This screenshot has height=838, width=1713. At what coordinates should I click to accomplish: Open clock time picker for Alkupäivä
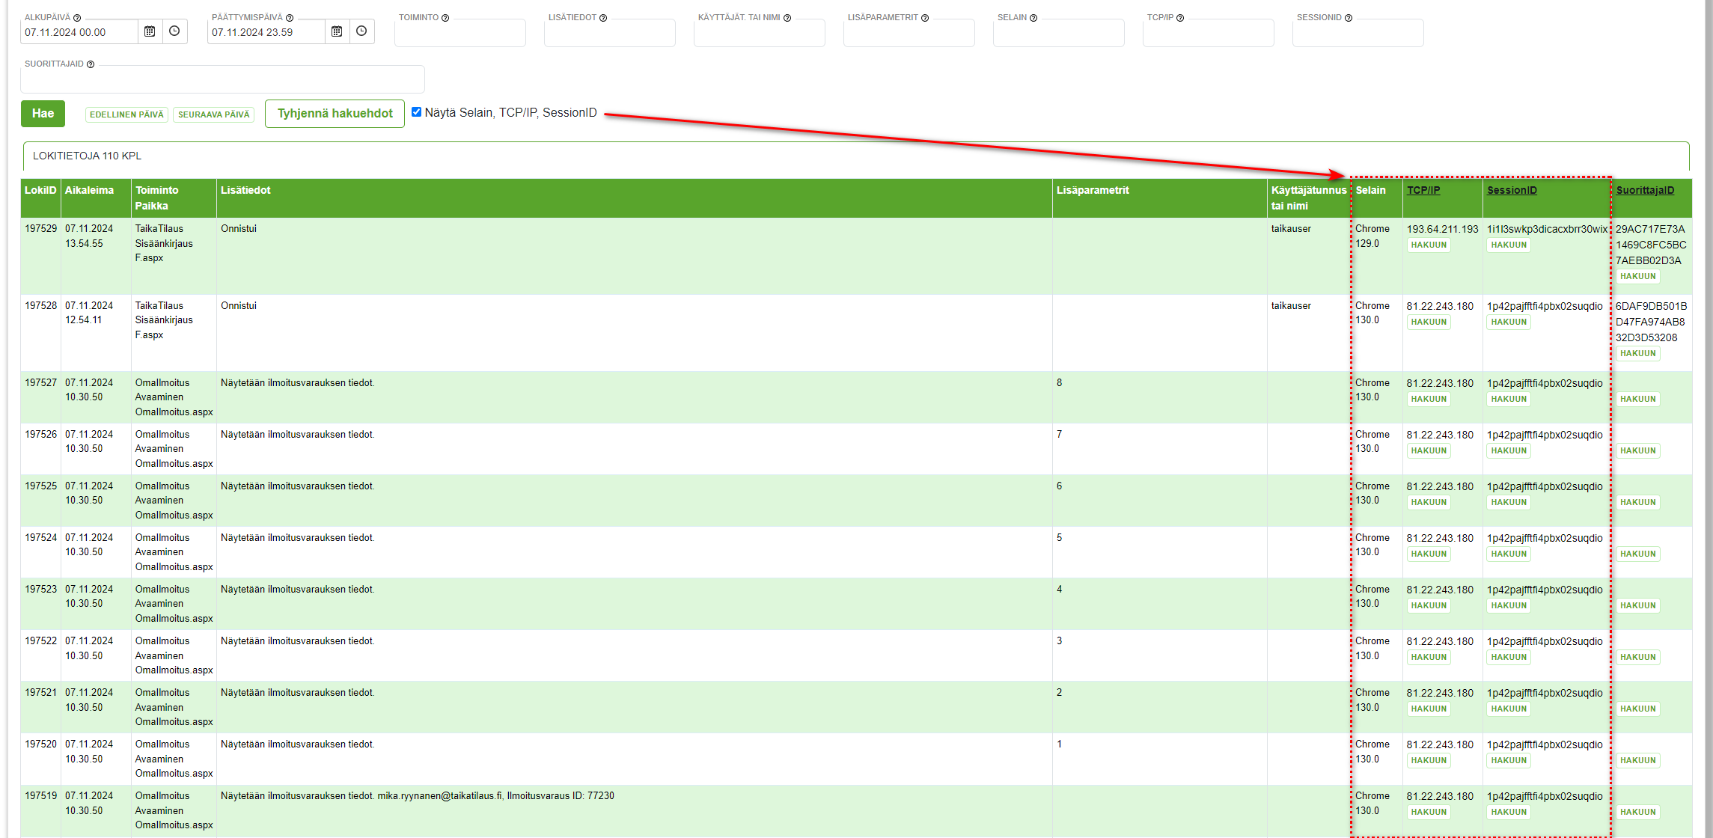[x=174, y=31]
